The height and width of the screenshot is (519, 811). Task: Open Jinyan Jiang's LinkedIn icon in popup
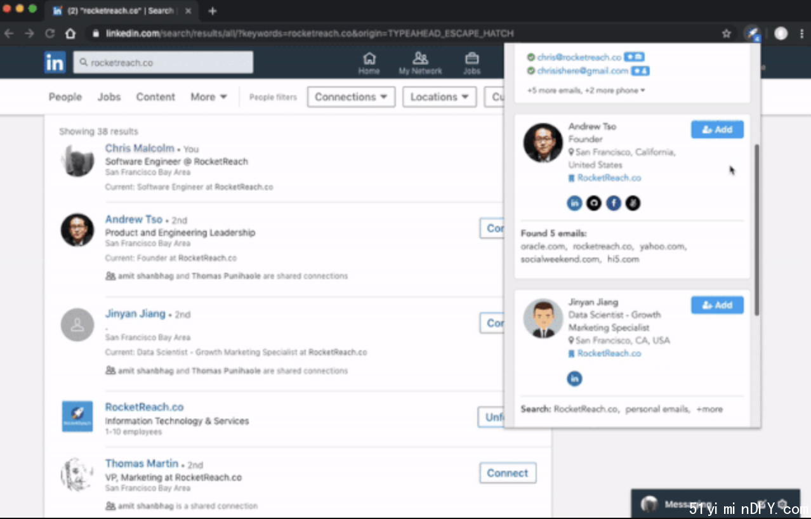point(574,379)
